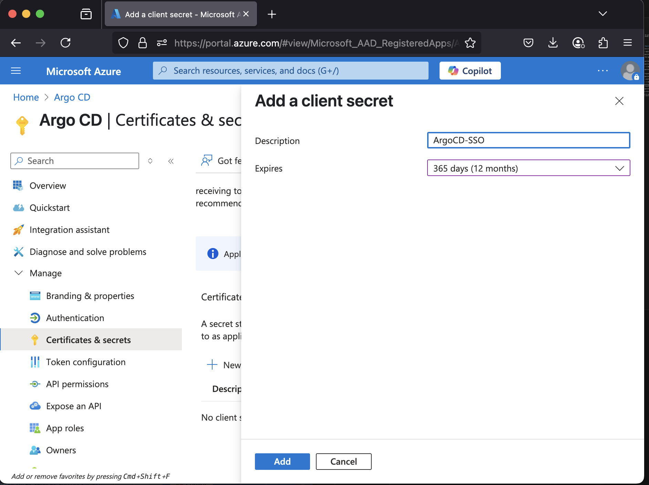Cancel adding the client secret
This screenshot has height=485, width=649.
[343, 461]
